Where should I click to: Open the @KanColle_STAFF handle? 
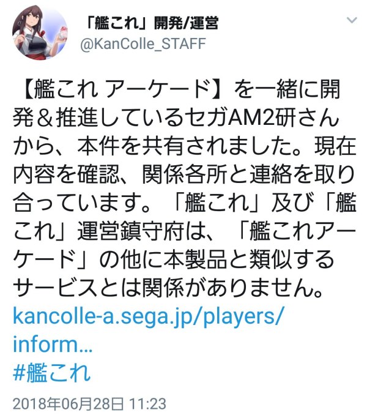(x=143, y=43)
